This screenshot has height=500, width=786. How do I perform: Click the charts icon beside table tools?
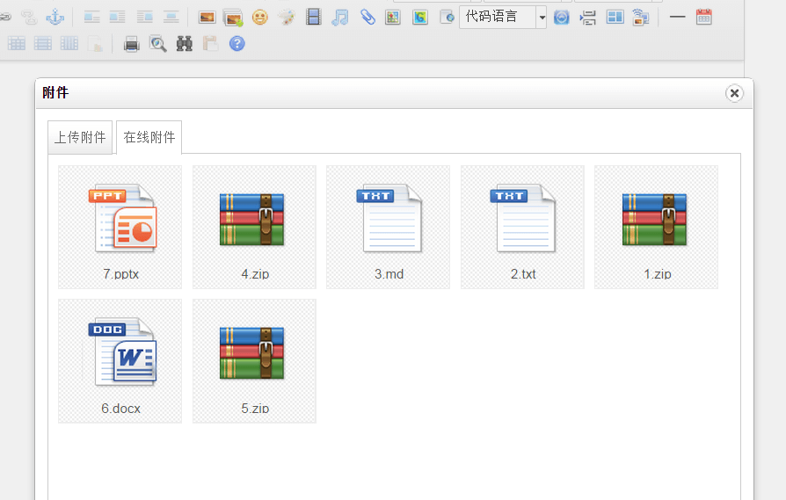[x=95, y=44]
